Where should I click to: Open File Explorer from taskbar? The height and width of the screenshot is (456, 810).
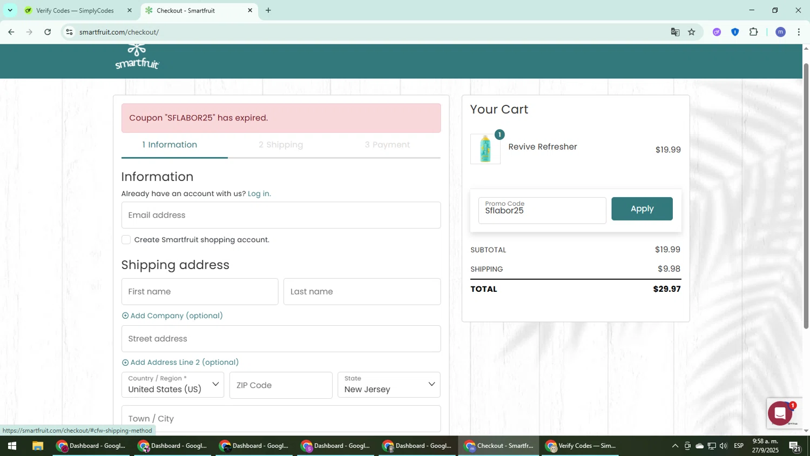point(37,446)
